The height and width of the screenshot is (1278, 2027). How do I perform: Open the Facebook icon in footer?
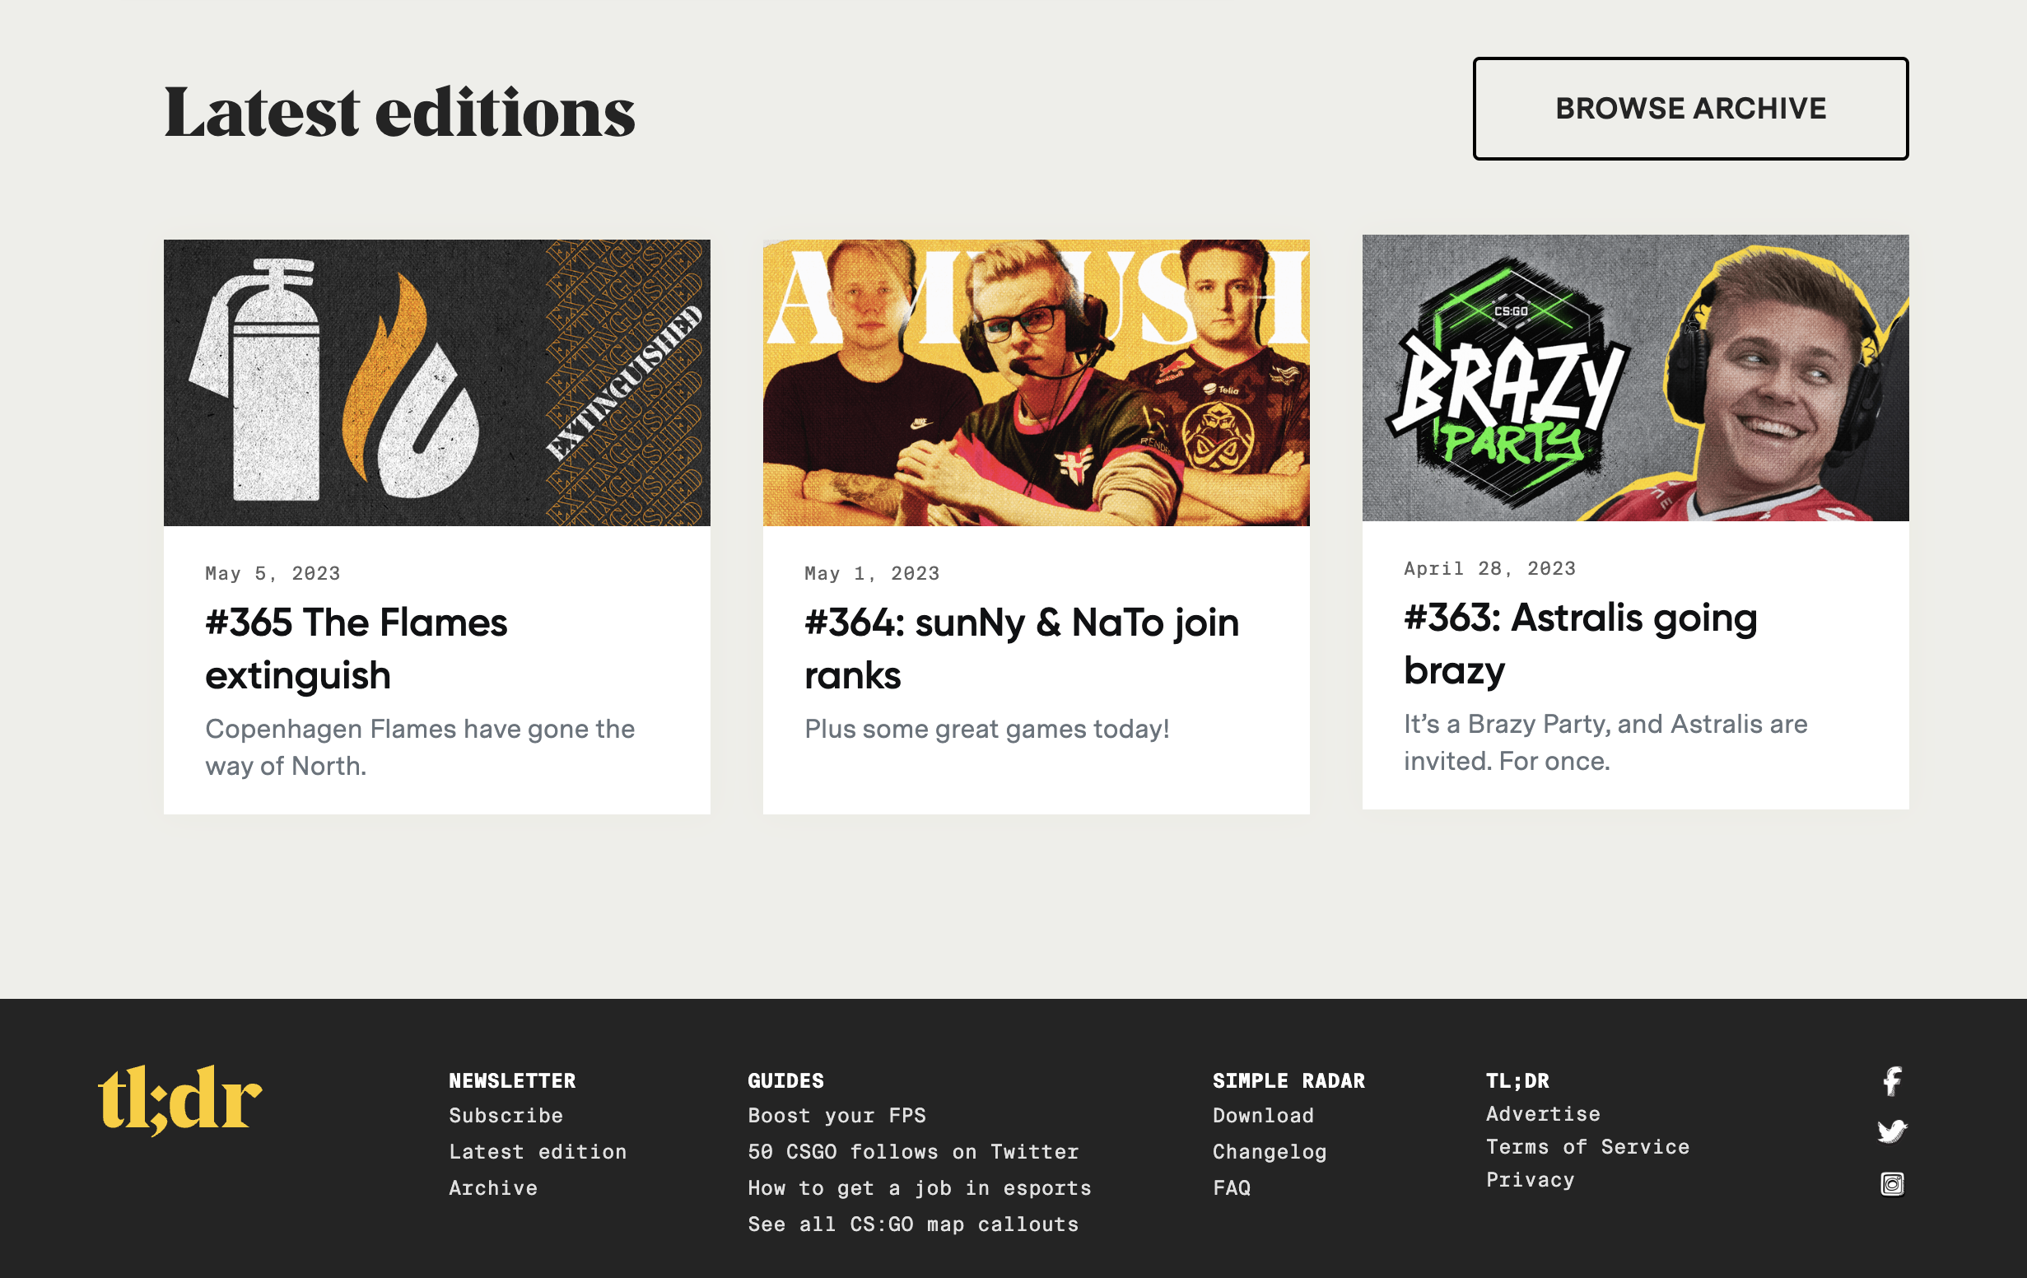coord(1891,1081)
